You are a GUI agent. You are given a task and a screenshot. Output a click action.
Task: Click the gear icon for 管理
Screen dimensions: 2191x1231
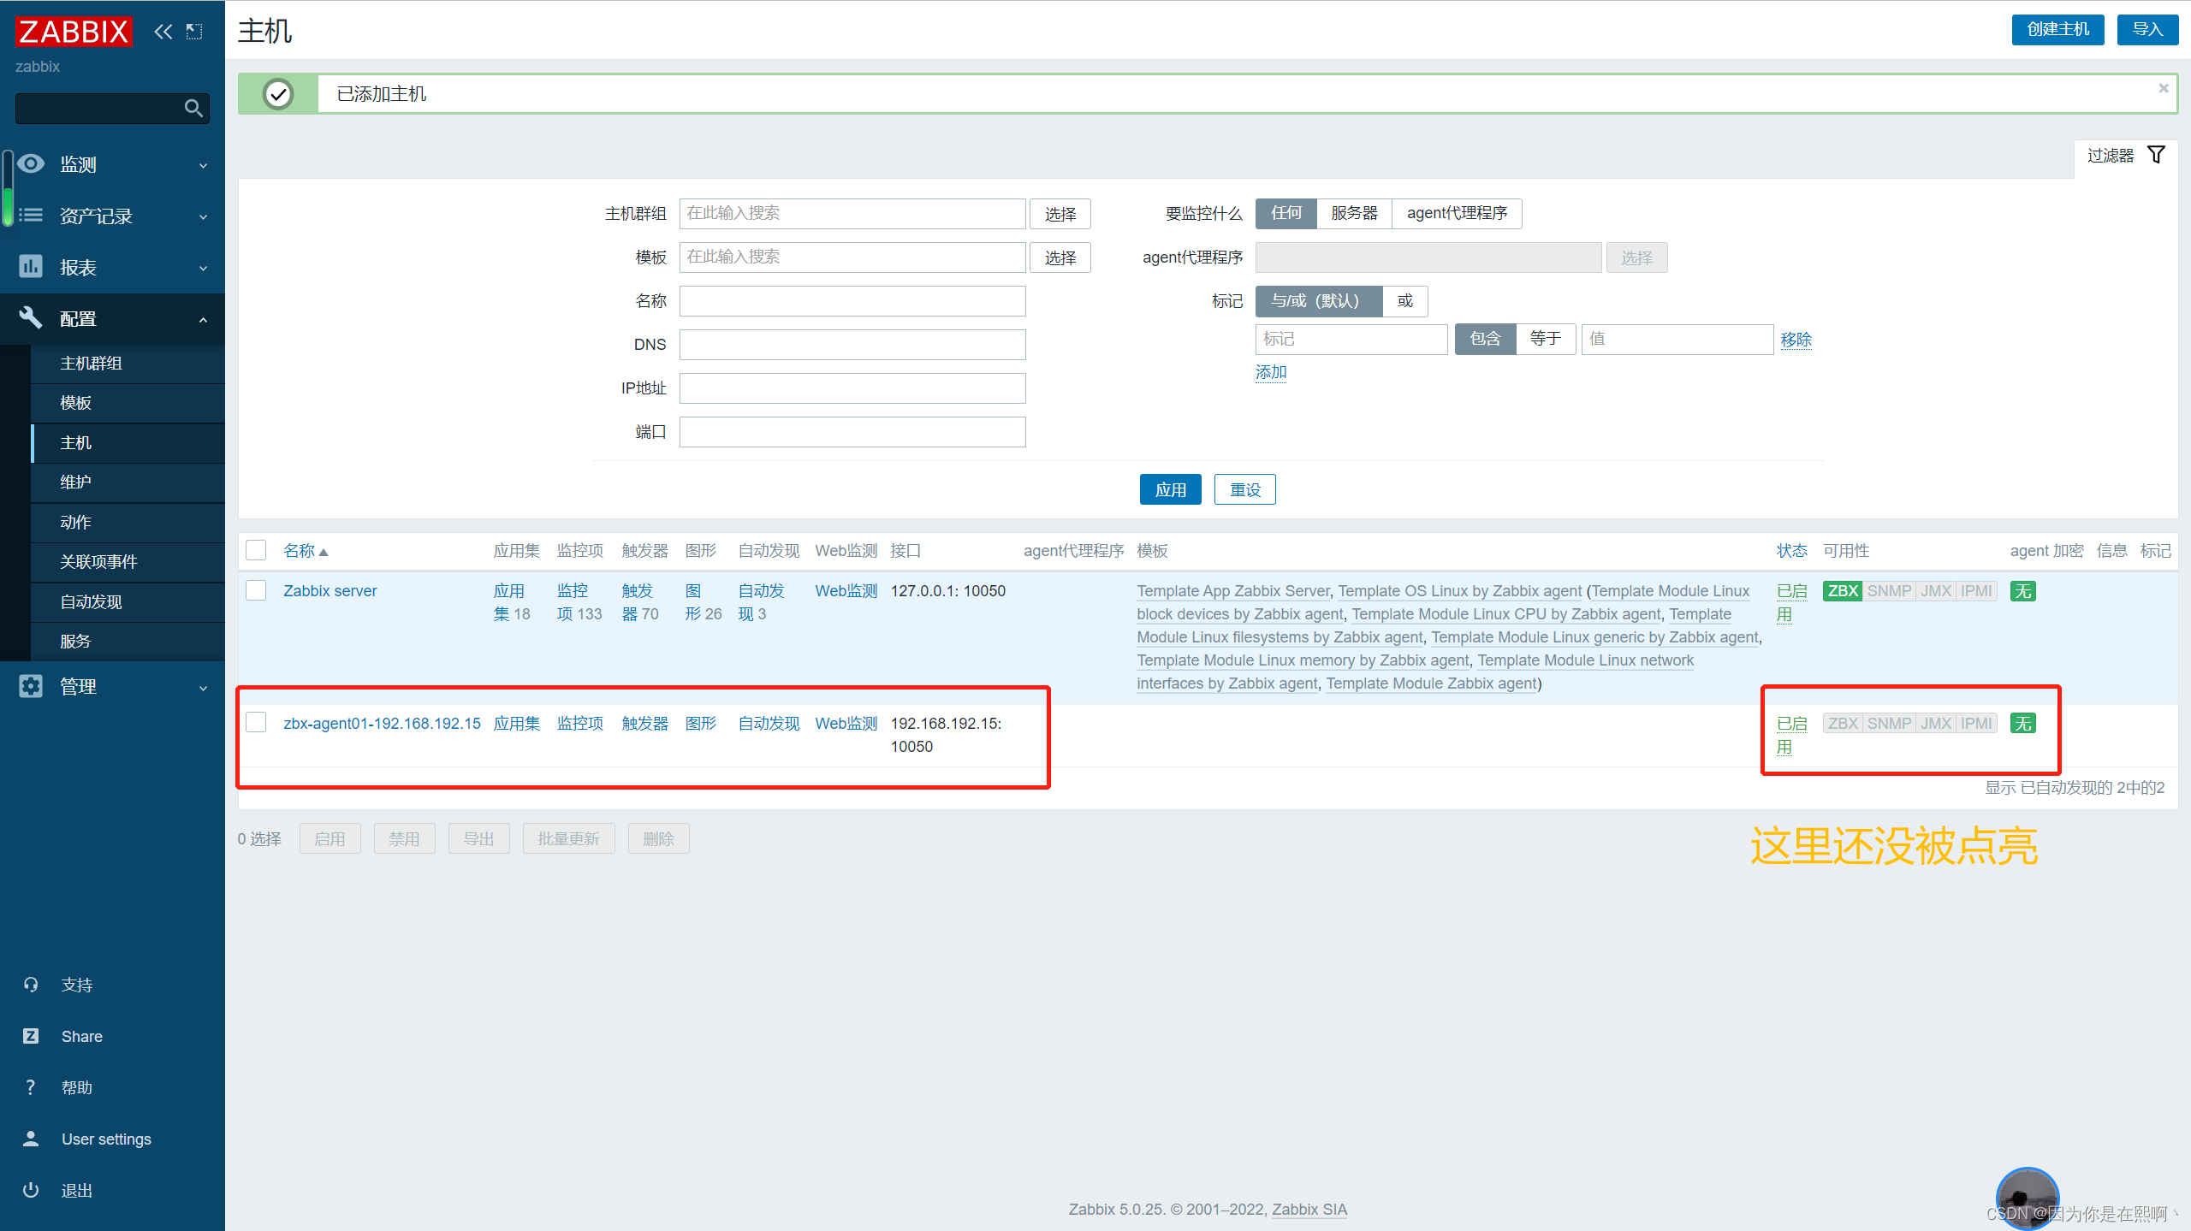[31, 686]
